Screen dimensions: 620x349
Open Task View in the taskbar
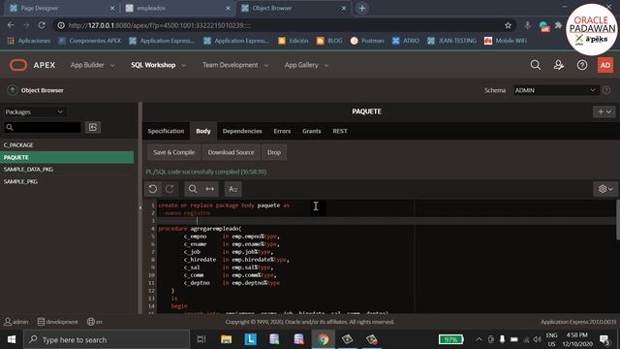tap(201, 339)
